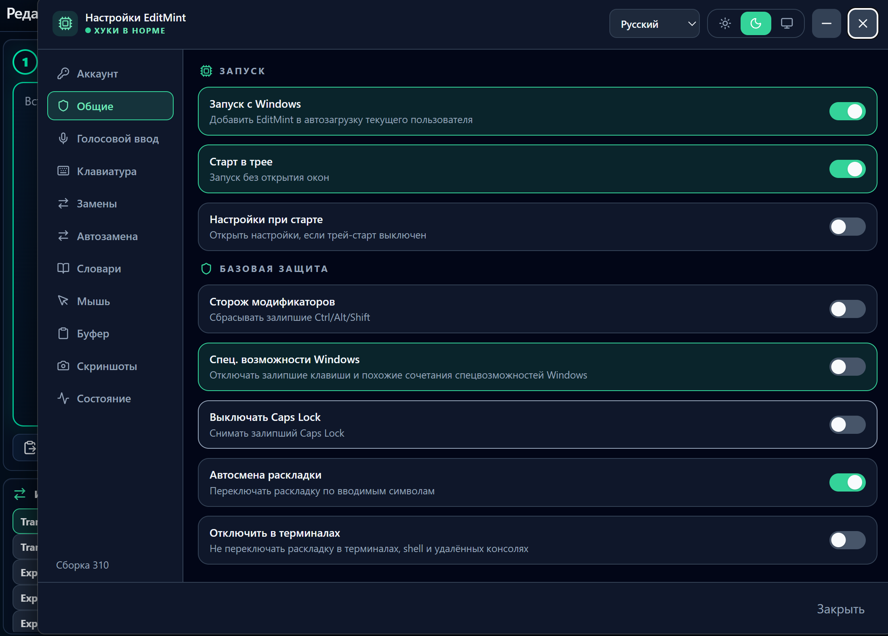Open Автозамена section
Viewport: 888px width, 636px height.
click(110, 236)
